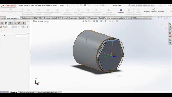Expand the 6BURCHAK flyout tree arrow
The image size is (172, 97).
[x=31, y=21]
